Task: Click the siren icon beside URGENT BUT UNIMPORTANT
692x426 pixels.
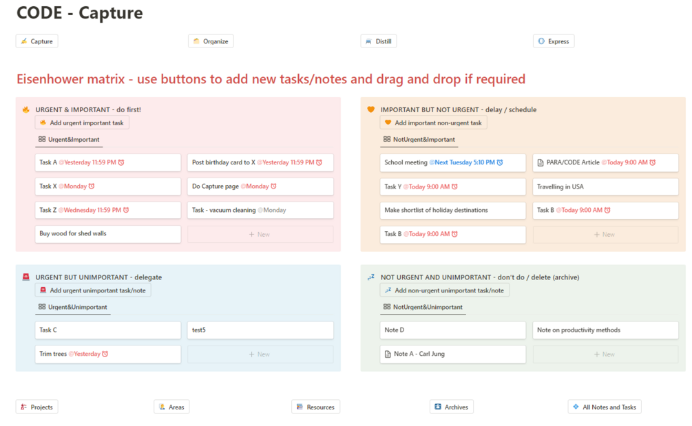Action: click(25, 277)
